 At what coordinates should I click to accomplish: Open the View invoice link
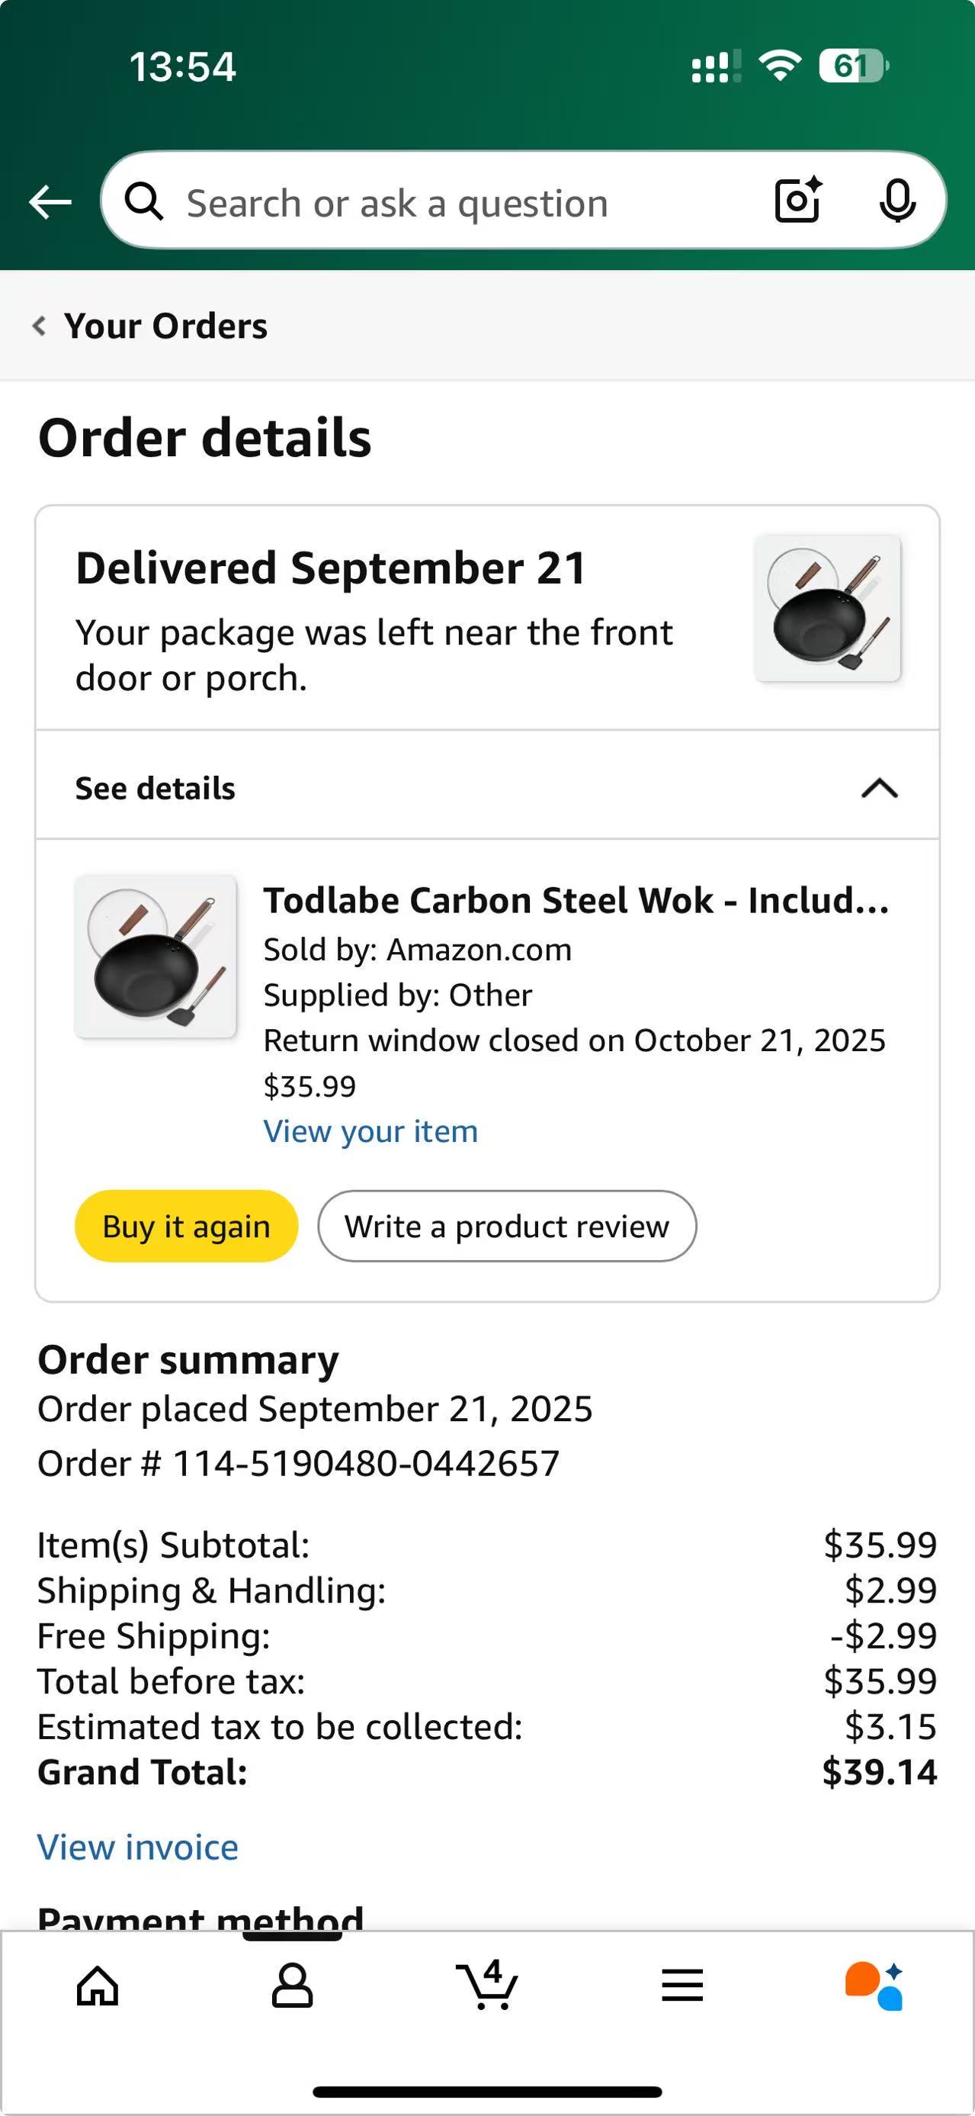coord(138,1847)
